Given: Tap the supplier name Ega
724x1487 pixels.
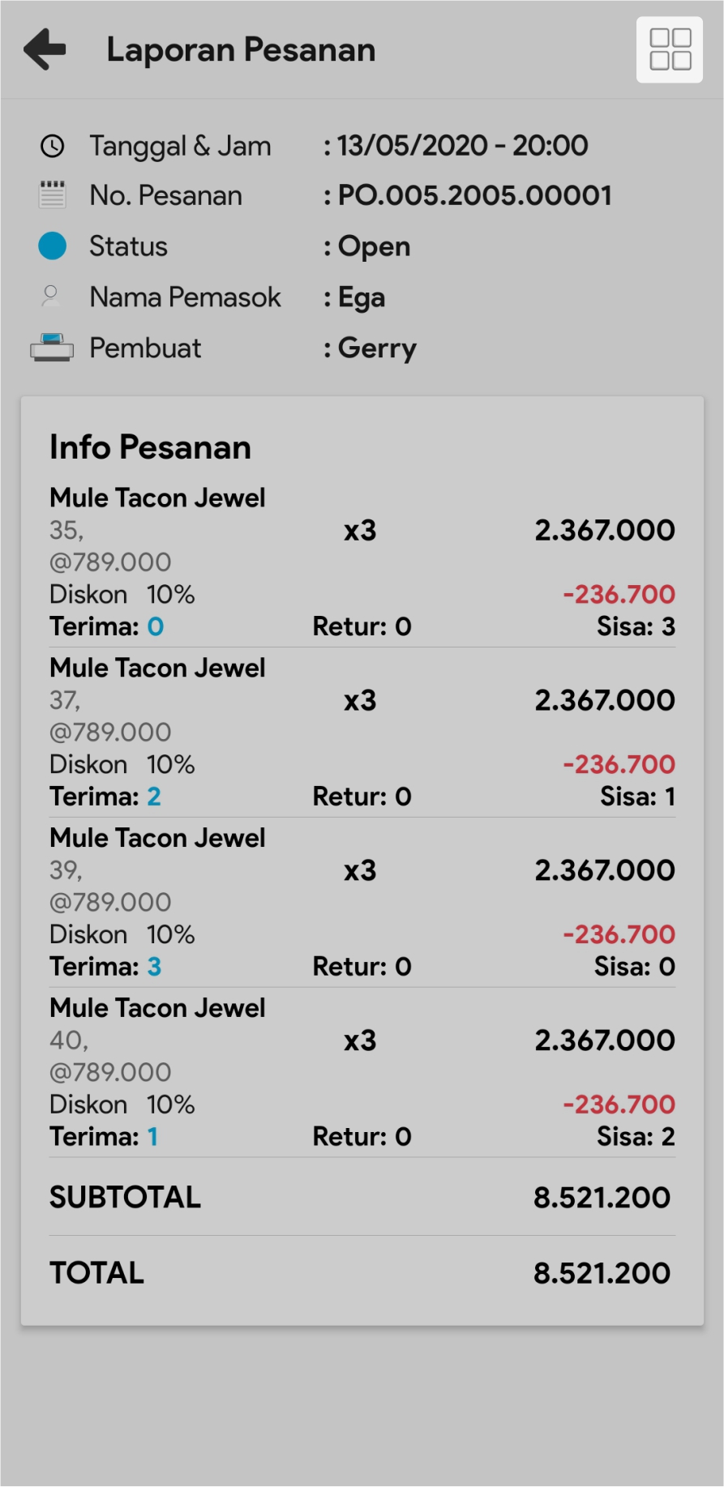Looking at the screenshot, I should [x=361, y=297].
